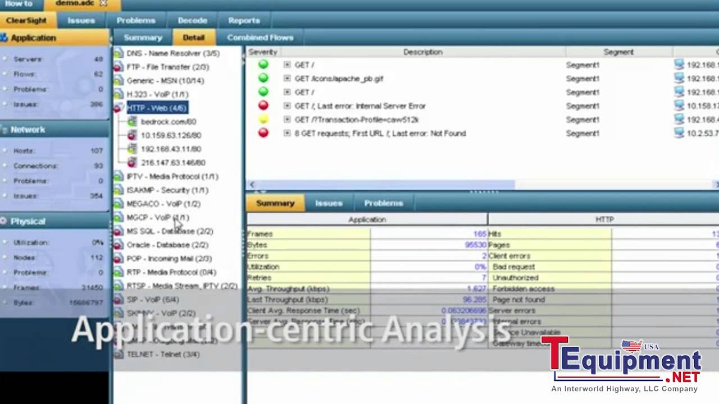Click the yellow severity icon for Transaction-Profile row

(263, 120)
